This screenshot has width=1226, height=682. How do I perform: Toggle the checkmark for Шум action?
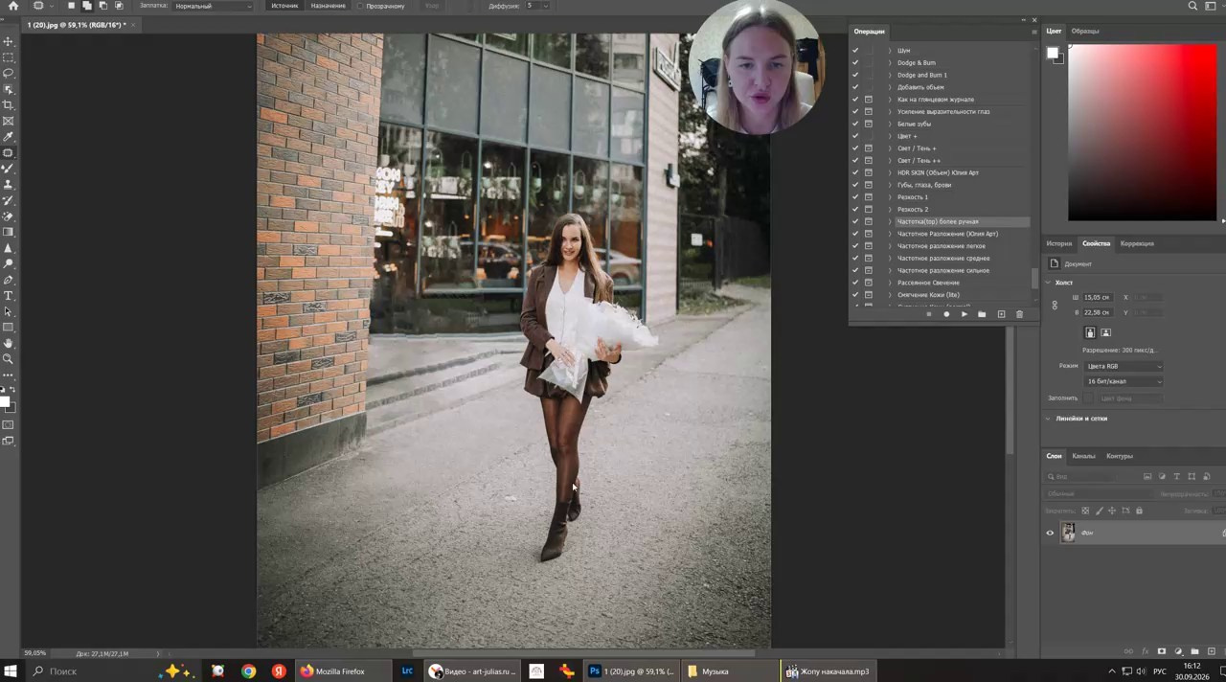click(x=855, y=51)
